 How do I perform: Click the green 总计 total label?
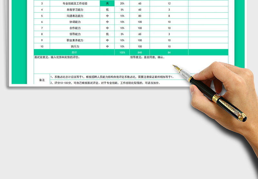[74, 52]
